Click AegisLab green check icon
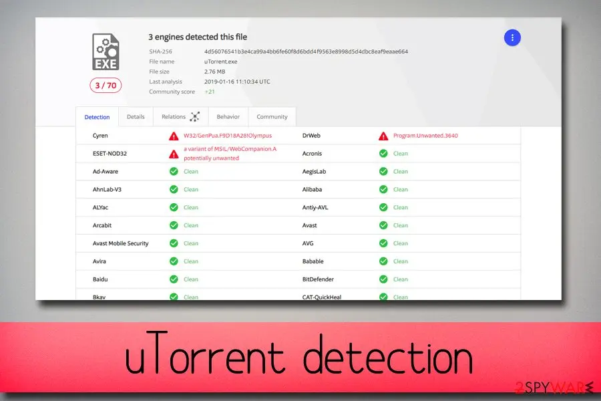601x401 pixels. point(383,172)
